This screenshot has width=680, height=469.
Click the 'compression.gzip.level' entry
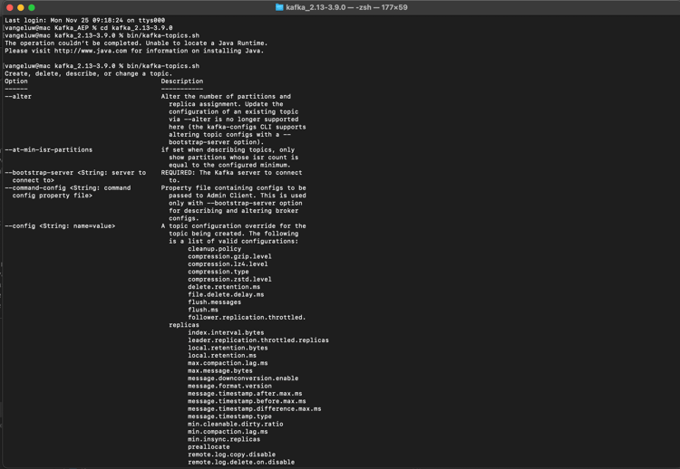click(229, 256)
